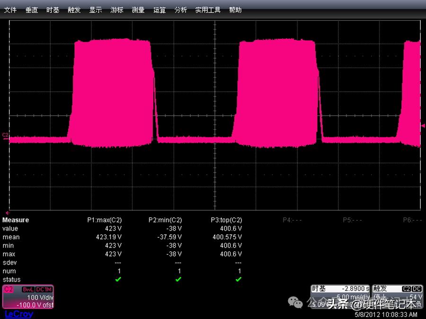Viewport: 426px width, 319px height.
Task: Open the 测量 (Measure) menu
Action: tap(138, 10)
